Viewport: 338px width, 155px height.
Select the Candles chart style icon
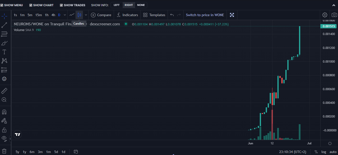pos(79,15)
